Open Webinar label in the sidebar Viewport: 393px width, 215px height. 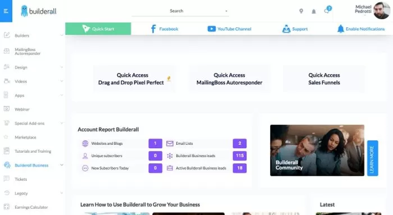coord(22,109)
